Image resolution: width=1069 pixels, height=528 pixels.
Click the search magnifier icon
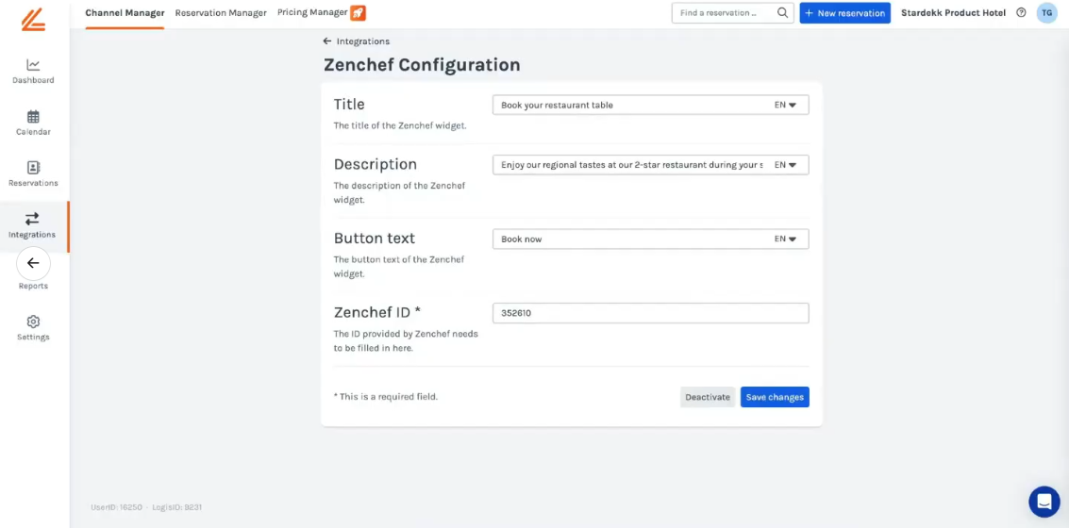782,13
